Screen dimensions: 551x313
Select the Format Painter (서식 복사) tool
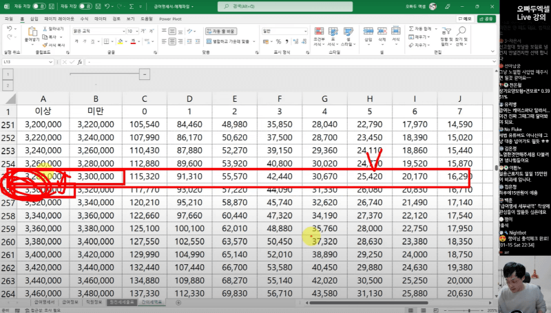click(x=45, y=45)
